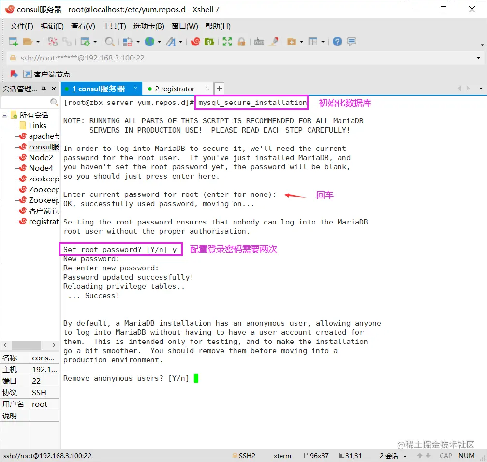Open Help with the blue question icon

[337, 41]
